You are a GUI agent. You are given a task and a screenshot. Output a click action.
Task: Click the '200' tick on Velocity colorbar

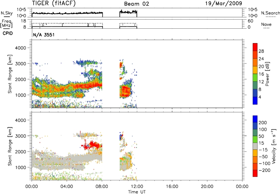[x=263, y=123]
